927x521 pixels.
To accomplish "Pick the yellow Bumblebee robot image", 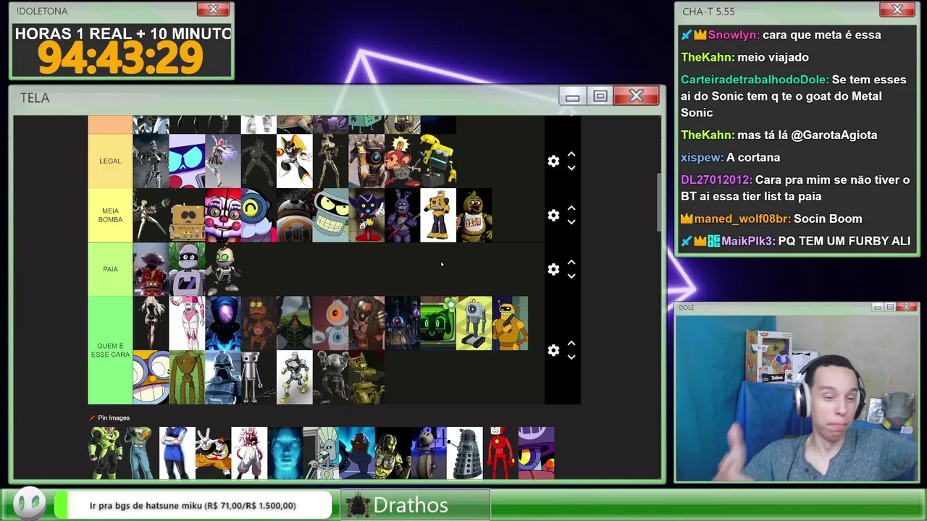I will (438, 215).
